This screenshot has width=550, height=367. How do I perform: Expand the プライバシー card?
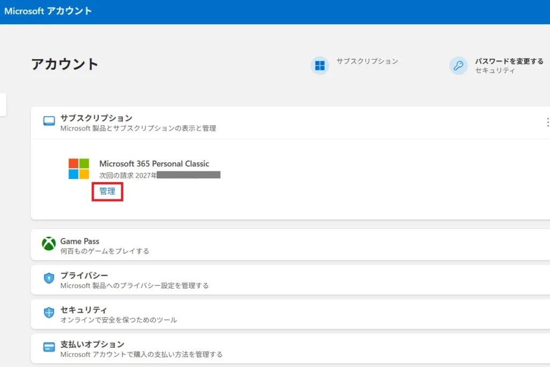pyautogui.click(x=291, y=279)
